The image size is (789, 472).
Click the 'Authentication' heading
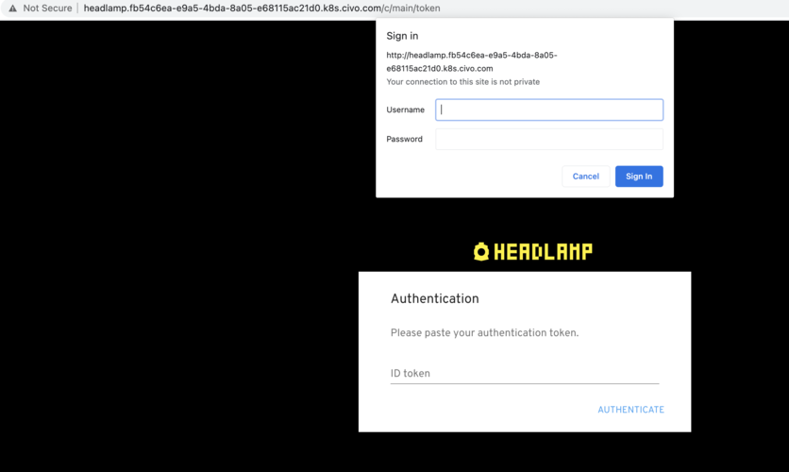click(435, 298)
